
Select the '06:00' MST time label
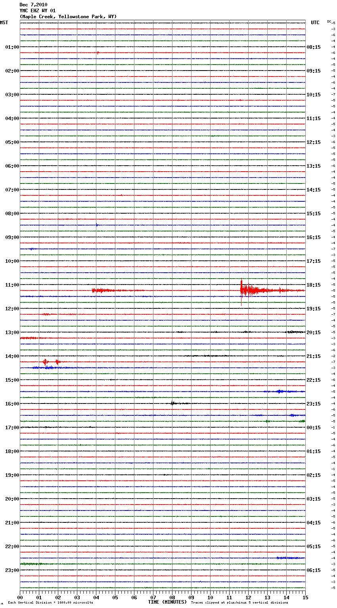[12, 166]
